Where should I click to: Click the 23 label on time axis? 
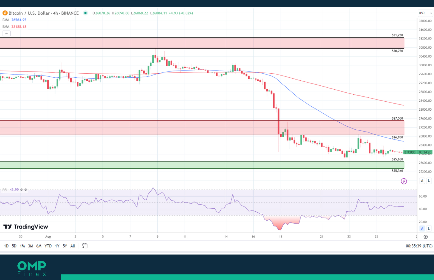coord(349,237)
